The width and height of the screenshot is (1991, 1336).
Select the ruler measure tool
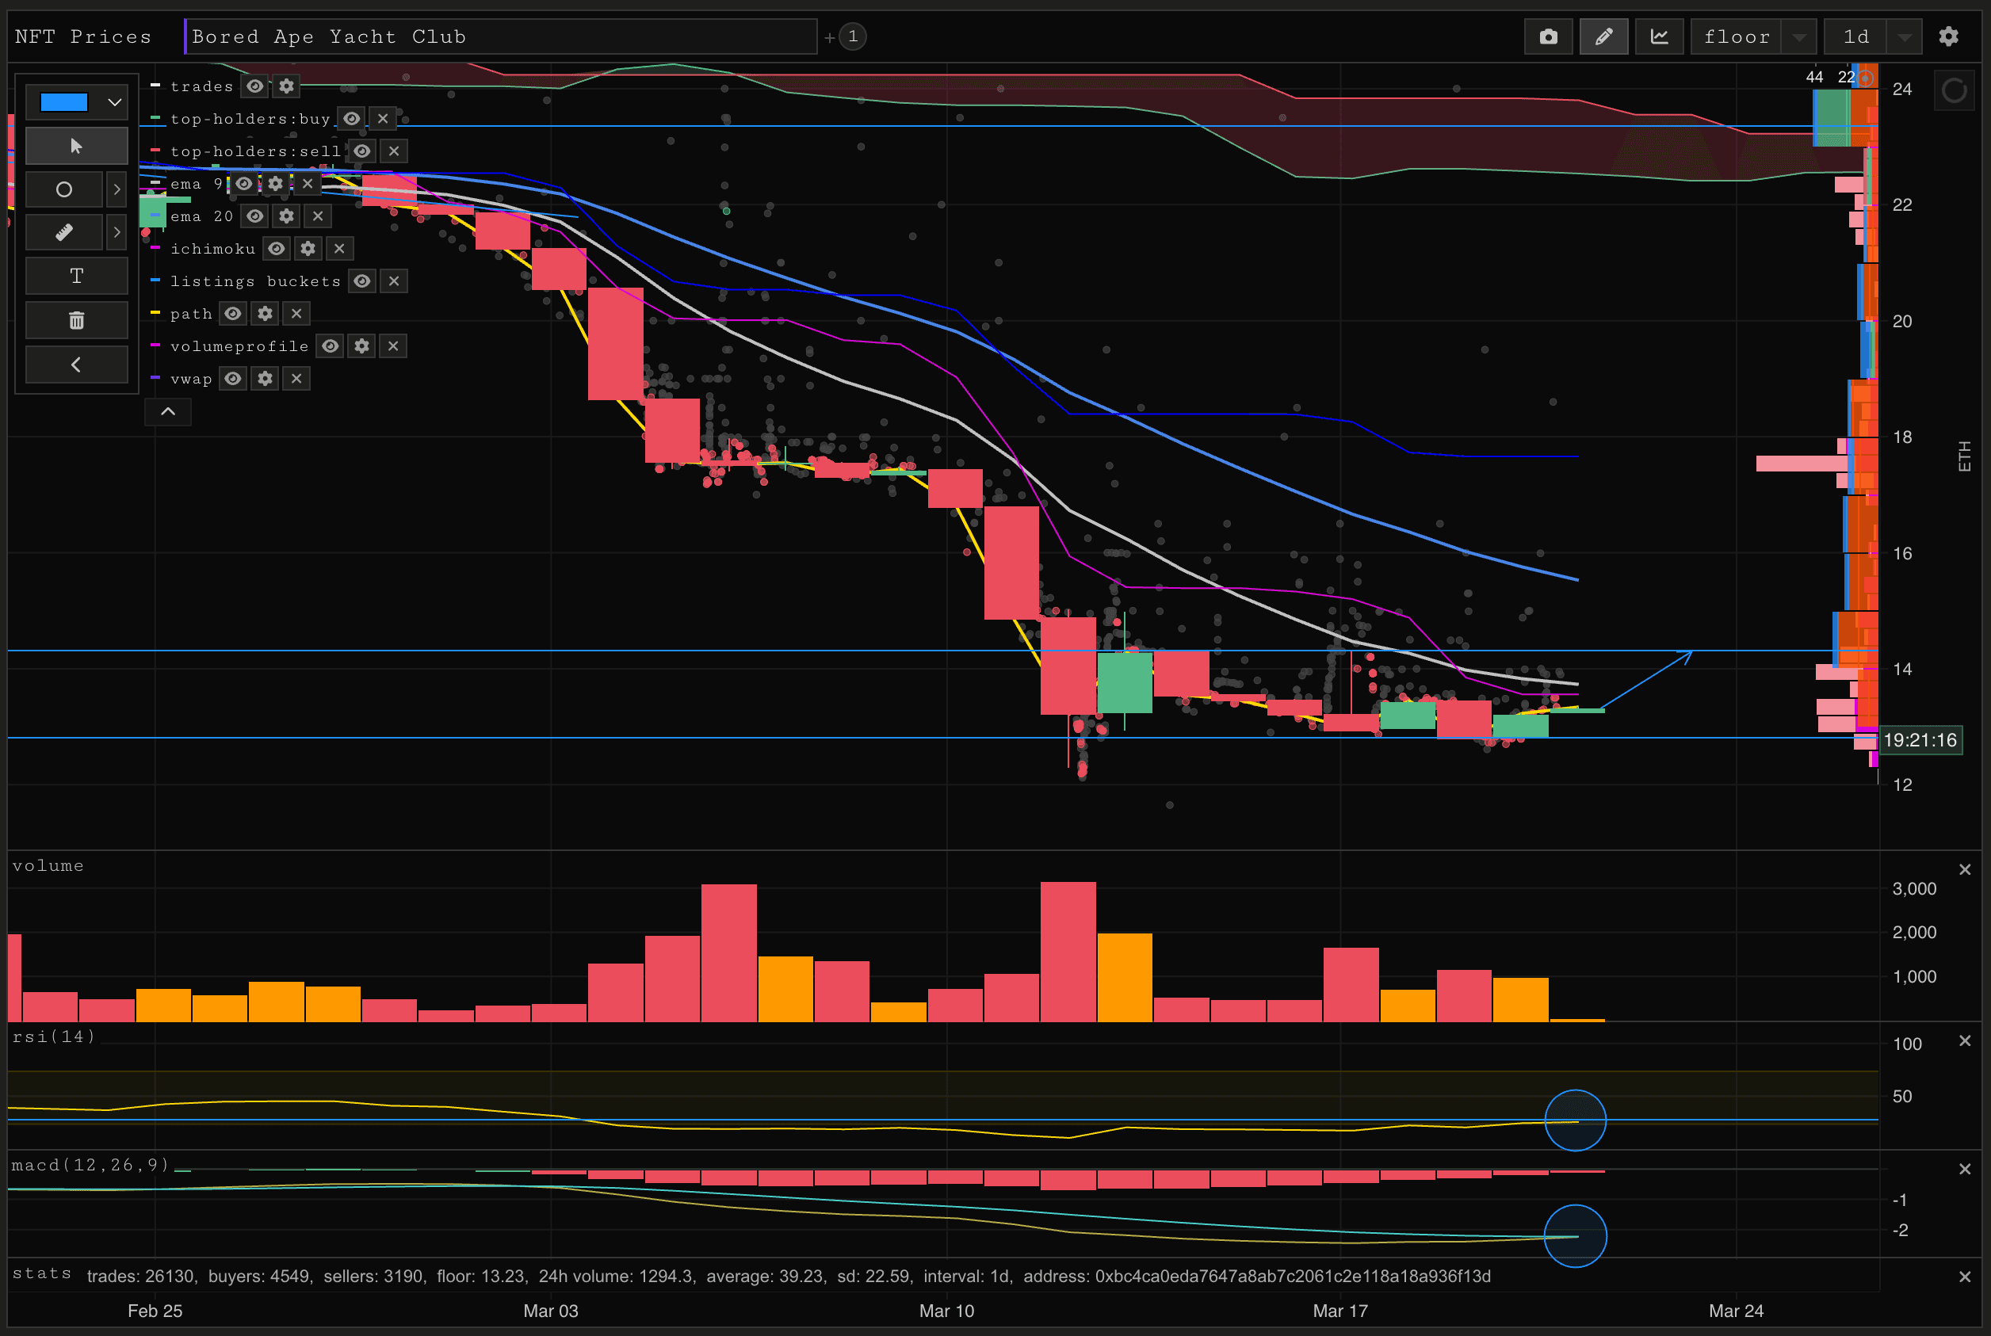click(x=64, y=233)
